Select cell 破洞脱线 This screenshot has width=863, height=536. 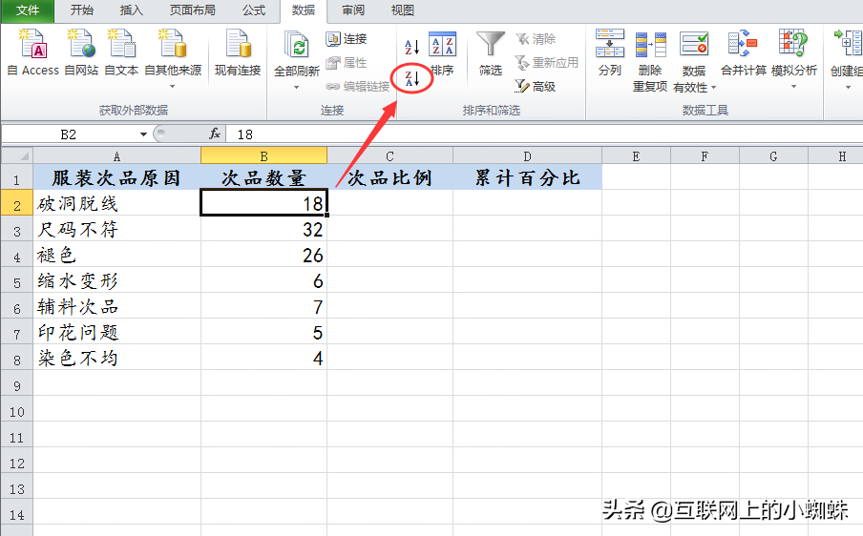point(116,203)
